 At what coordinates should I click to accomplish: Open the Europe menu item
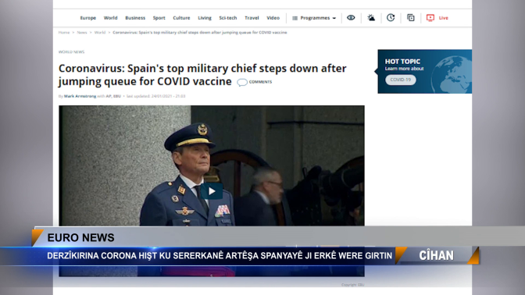pyautogui.click(x=88, y=18)
